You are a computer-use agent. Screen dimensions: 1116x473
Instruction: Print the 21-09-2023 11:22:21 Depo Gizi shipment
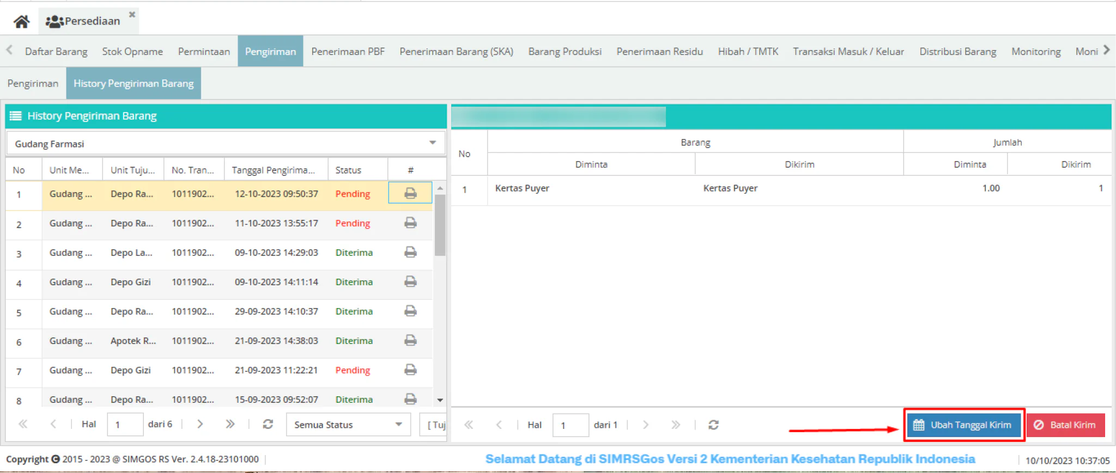click(410, 370)
